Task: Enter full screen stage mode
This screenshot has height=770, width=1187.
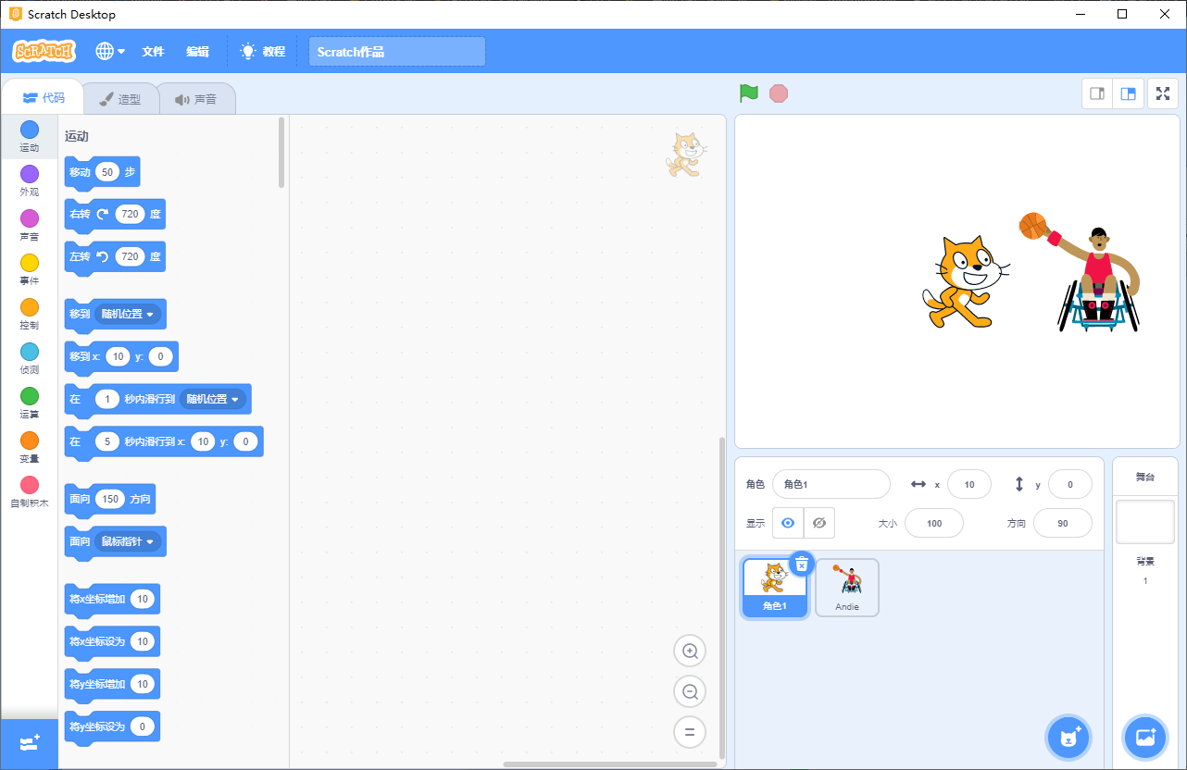Action: (1163, 93)
